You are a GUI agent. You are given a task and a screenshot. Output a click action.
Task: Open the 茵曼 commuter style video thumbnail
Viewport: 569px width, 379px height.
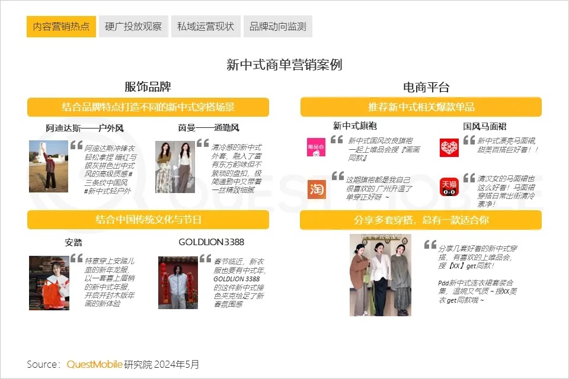(x=175, y=167)
